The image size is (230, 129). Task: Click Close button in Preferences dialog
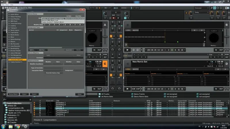click(79, 94)
